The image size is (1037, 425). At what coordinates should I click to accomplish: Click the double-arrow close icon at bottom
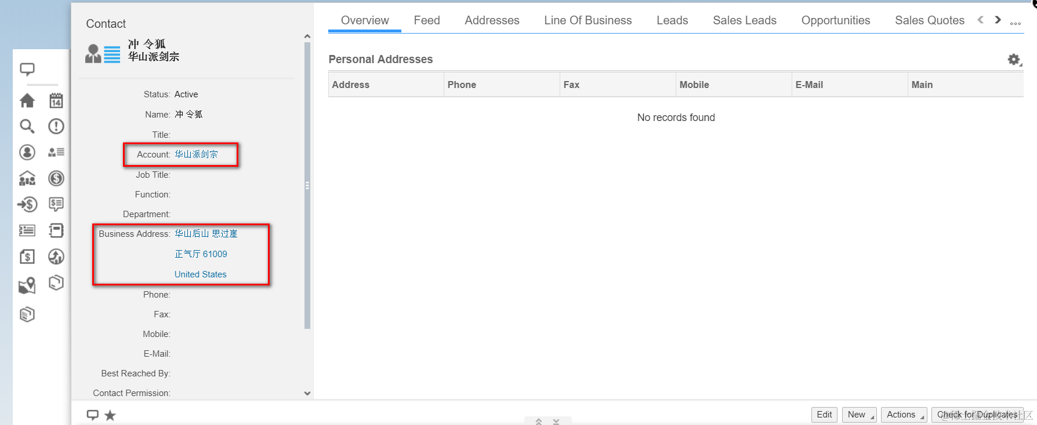pyautogui.click(x=556, y=422)
